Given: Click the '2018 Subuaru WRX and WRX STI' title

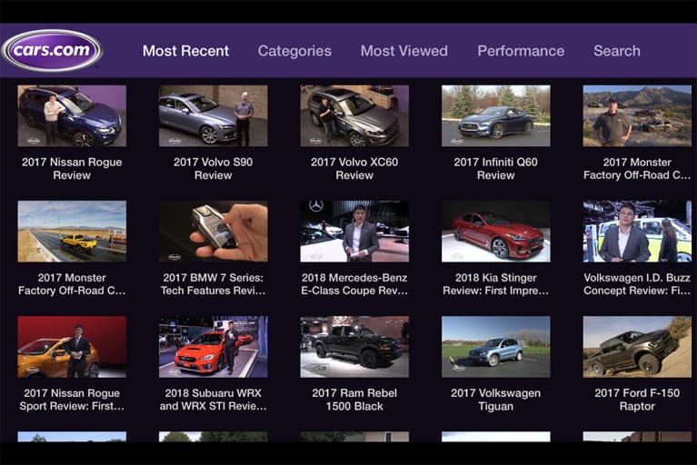Looking at the screenshot, I should coord(214,400).
